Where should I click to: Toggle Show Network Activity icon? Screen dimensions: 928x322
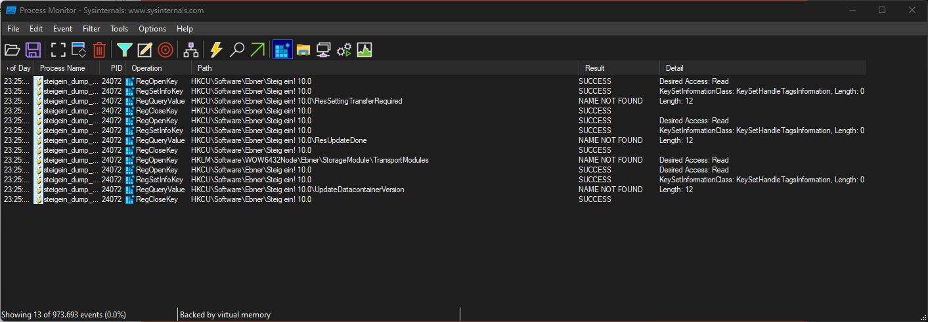point(323,50)
